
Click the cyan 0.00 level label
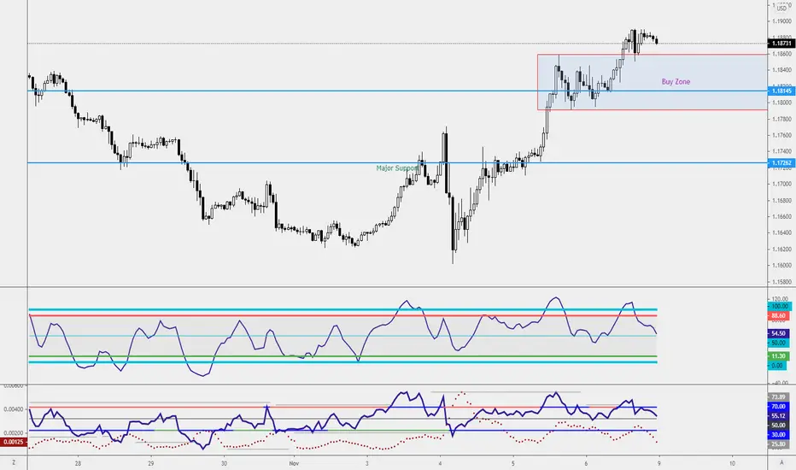777,366
